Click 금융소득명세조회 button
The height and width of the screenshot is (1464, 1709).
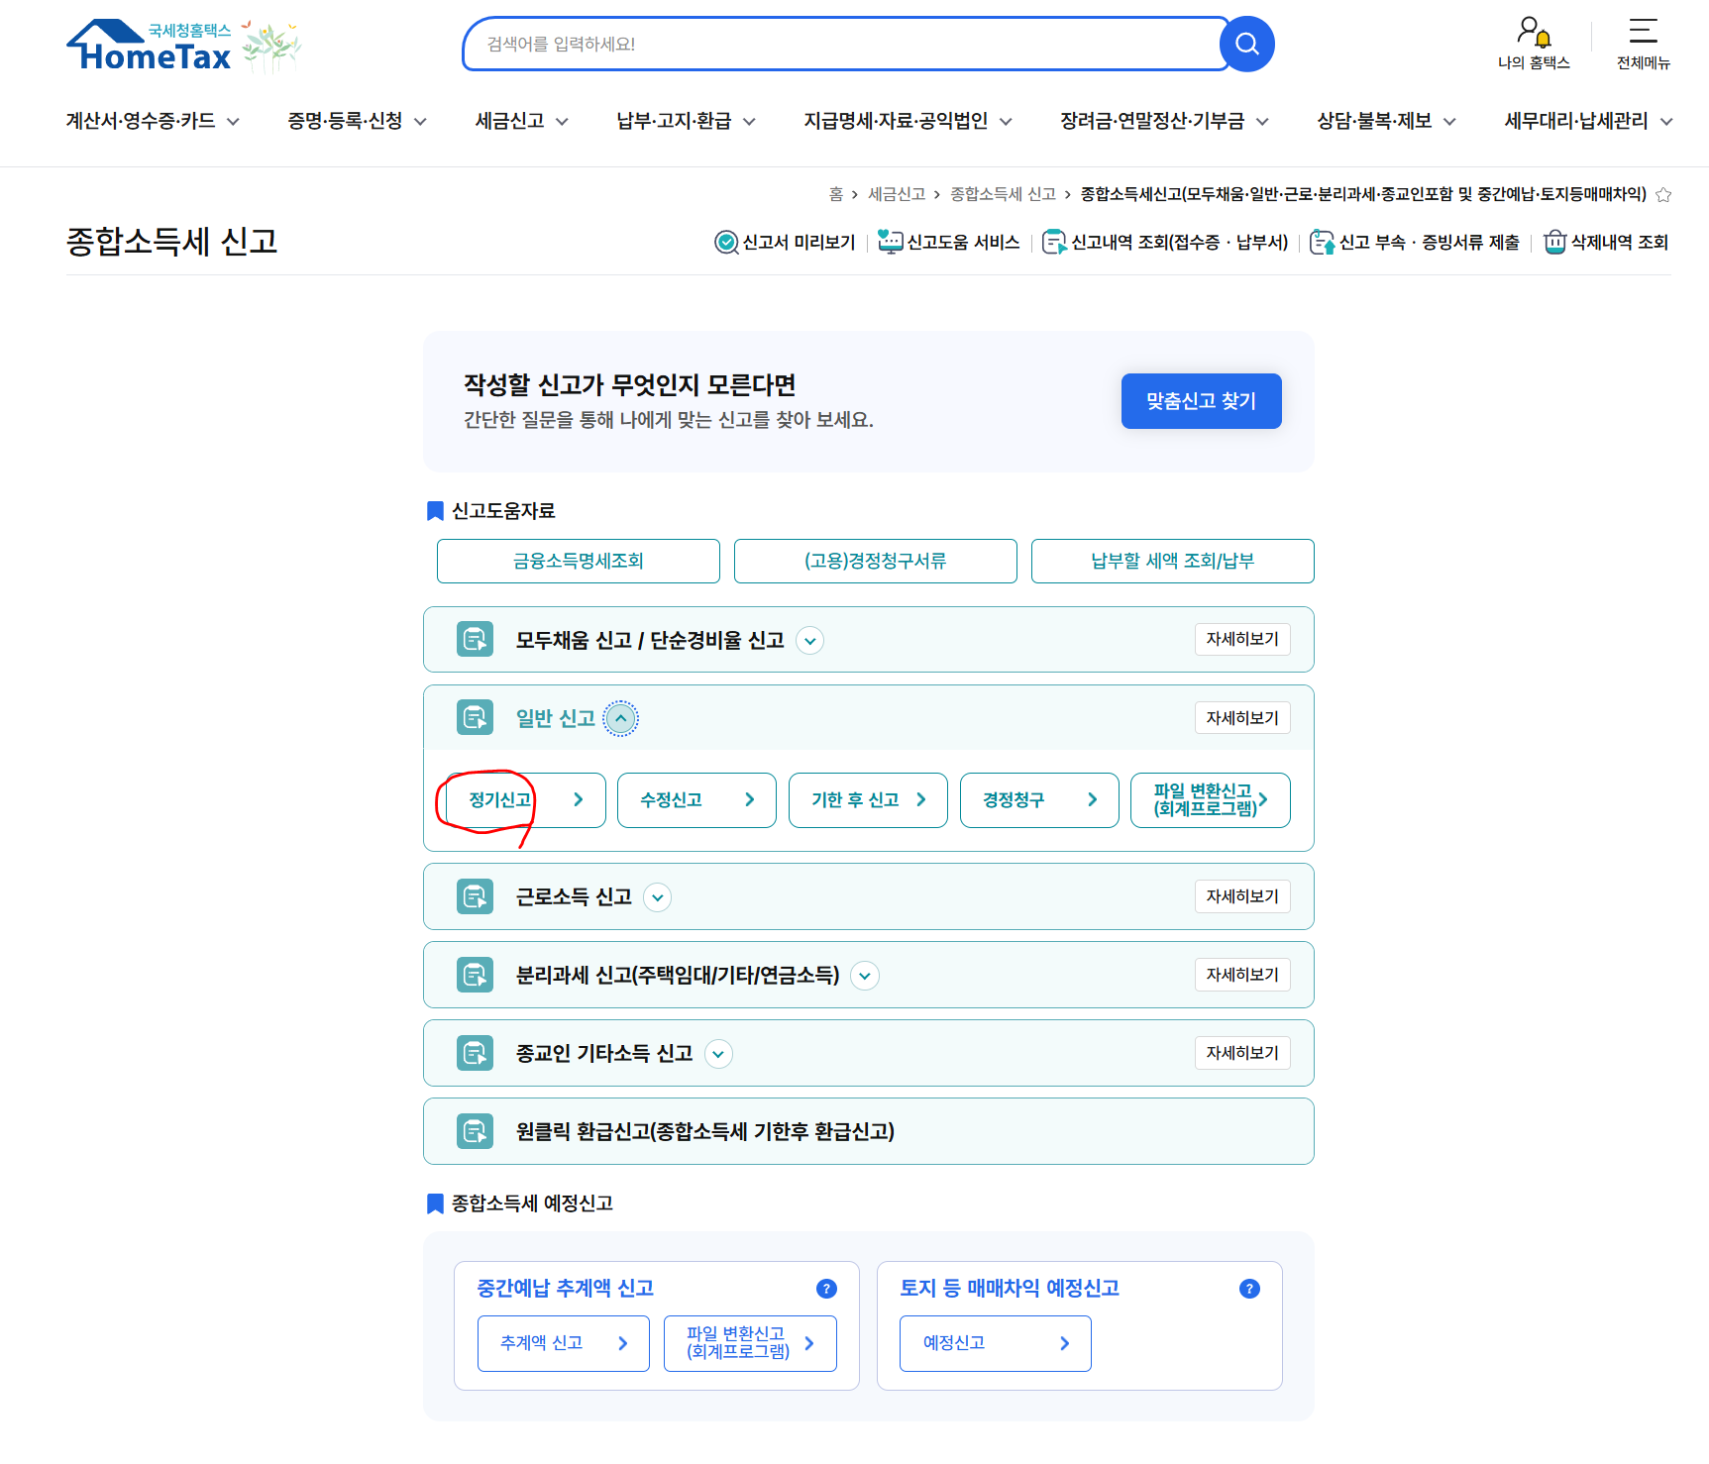(579, 561)
